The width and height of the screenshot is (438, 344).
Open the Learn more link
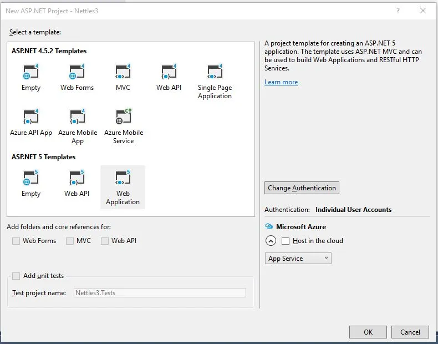coord(281,82)
